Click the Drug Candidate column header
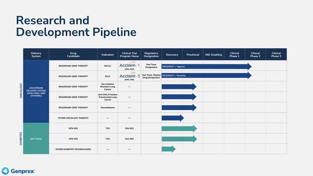The image size is (313, 176). (x=73, y=54)
